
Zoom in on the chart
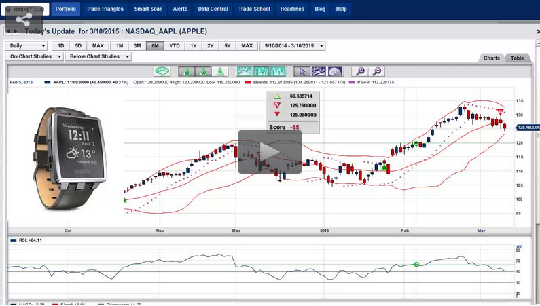359,71
